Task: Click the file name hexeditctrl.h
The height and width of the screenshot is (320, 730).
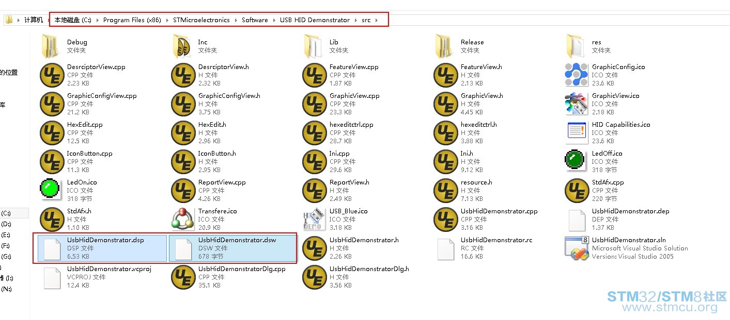Action: 479,125
